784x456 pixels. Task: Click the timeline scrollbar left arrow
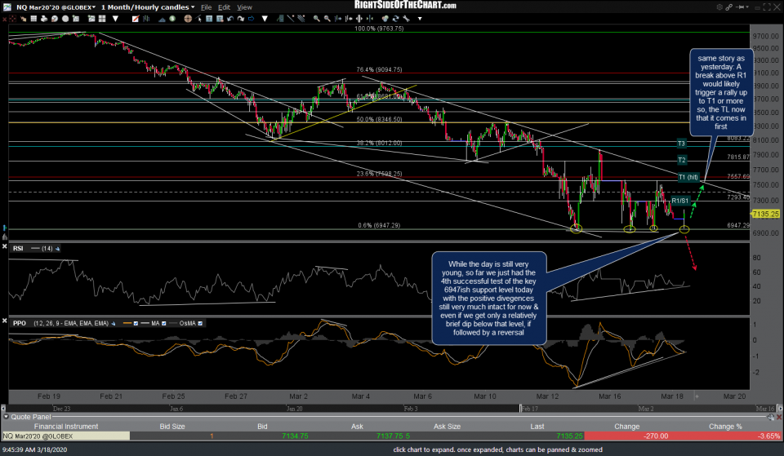pyautogui.click(x=3, y=408)
